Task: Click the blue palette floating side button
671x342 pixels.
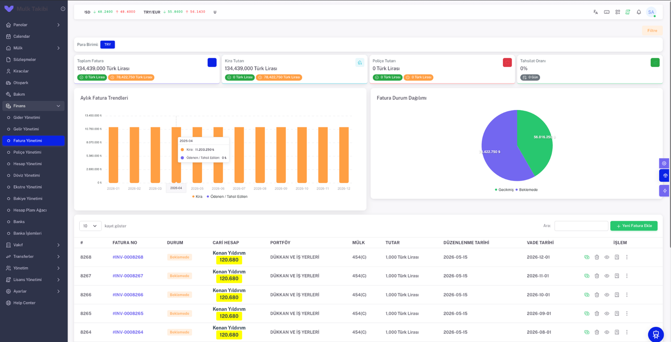Action: (x=664, y=176)
